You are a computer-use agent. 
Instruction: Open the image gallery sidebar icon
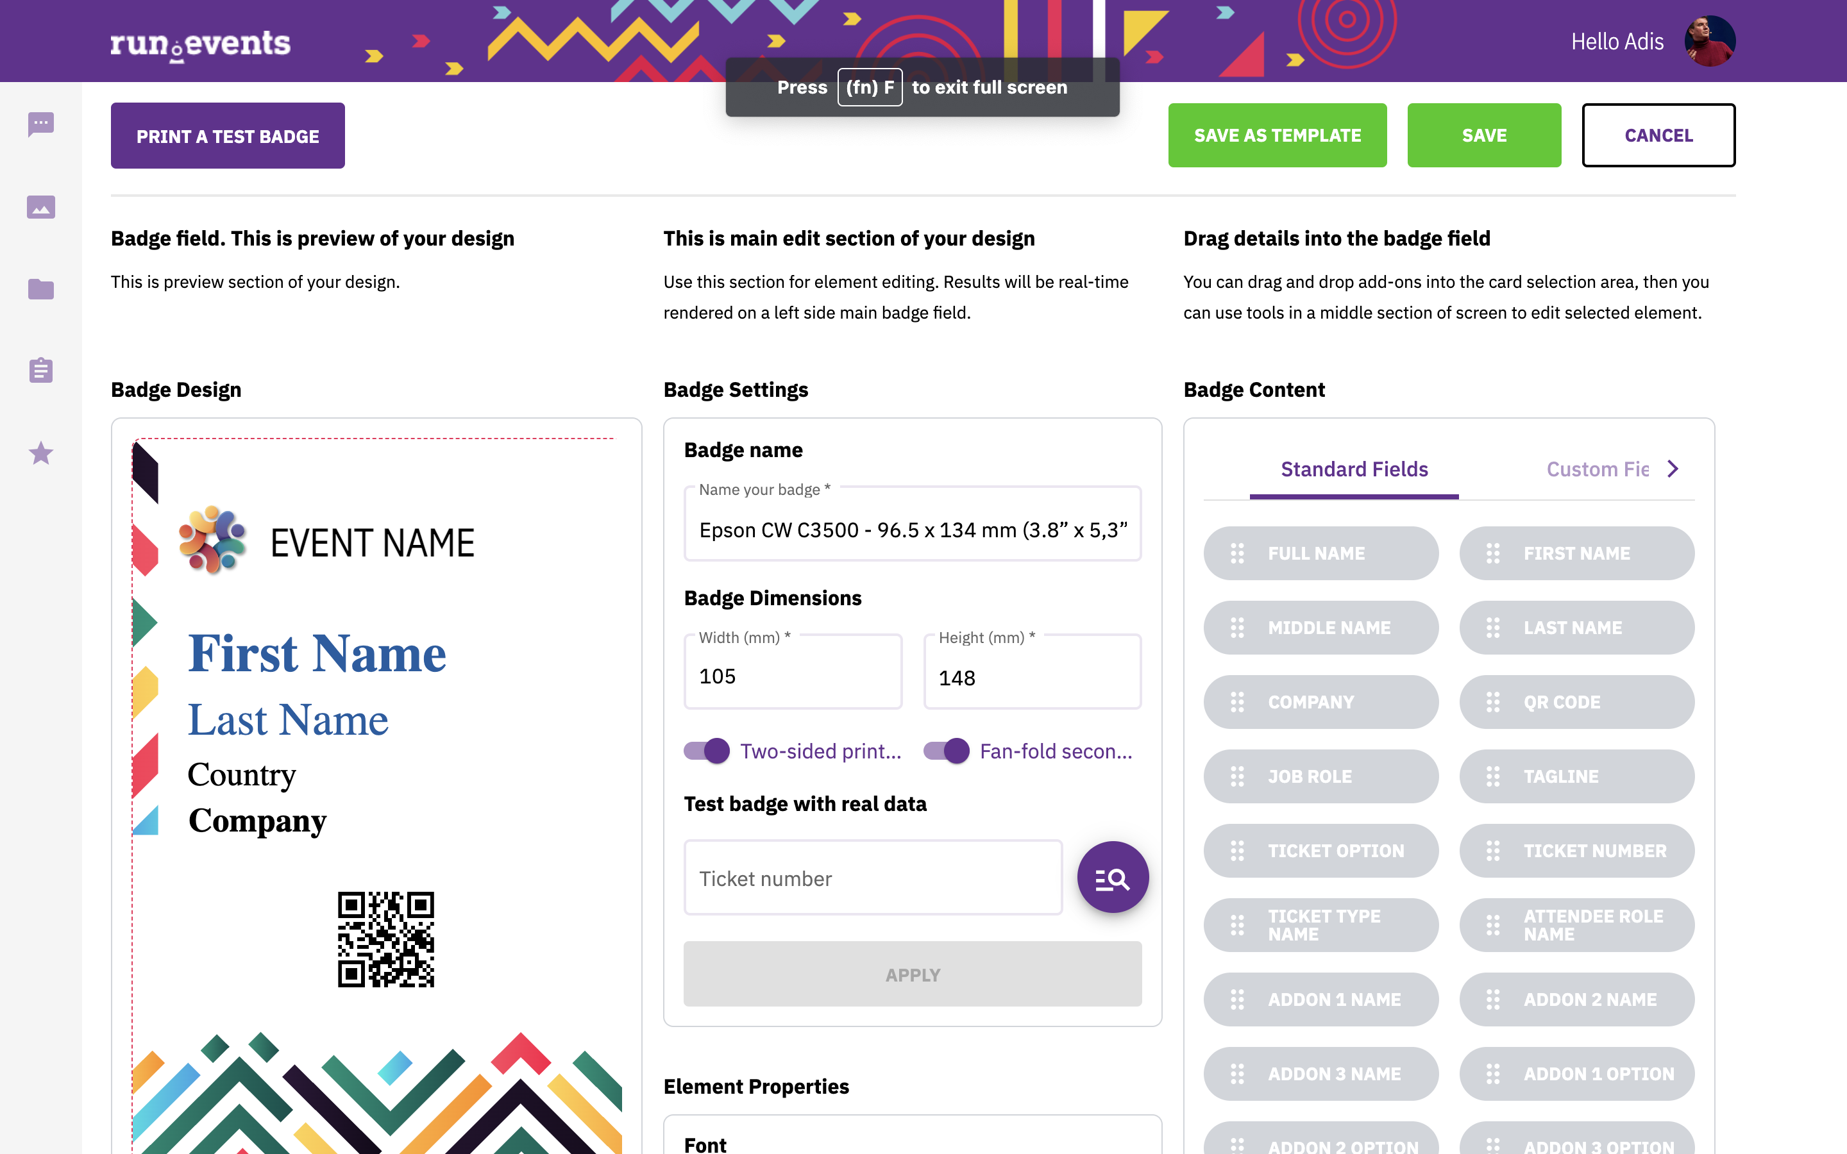tap(41, 207)
